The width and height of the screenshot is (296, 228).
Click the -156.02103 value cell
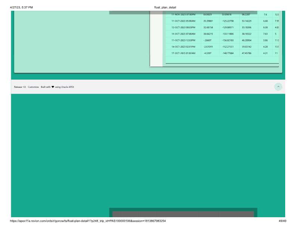click(228, 40)
